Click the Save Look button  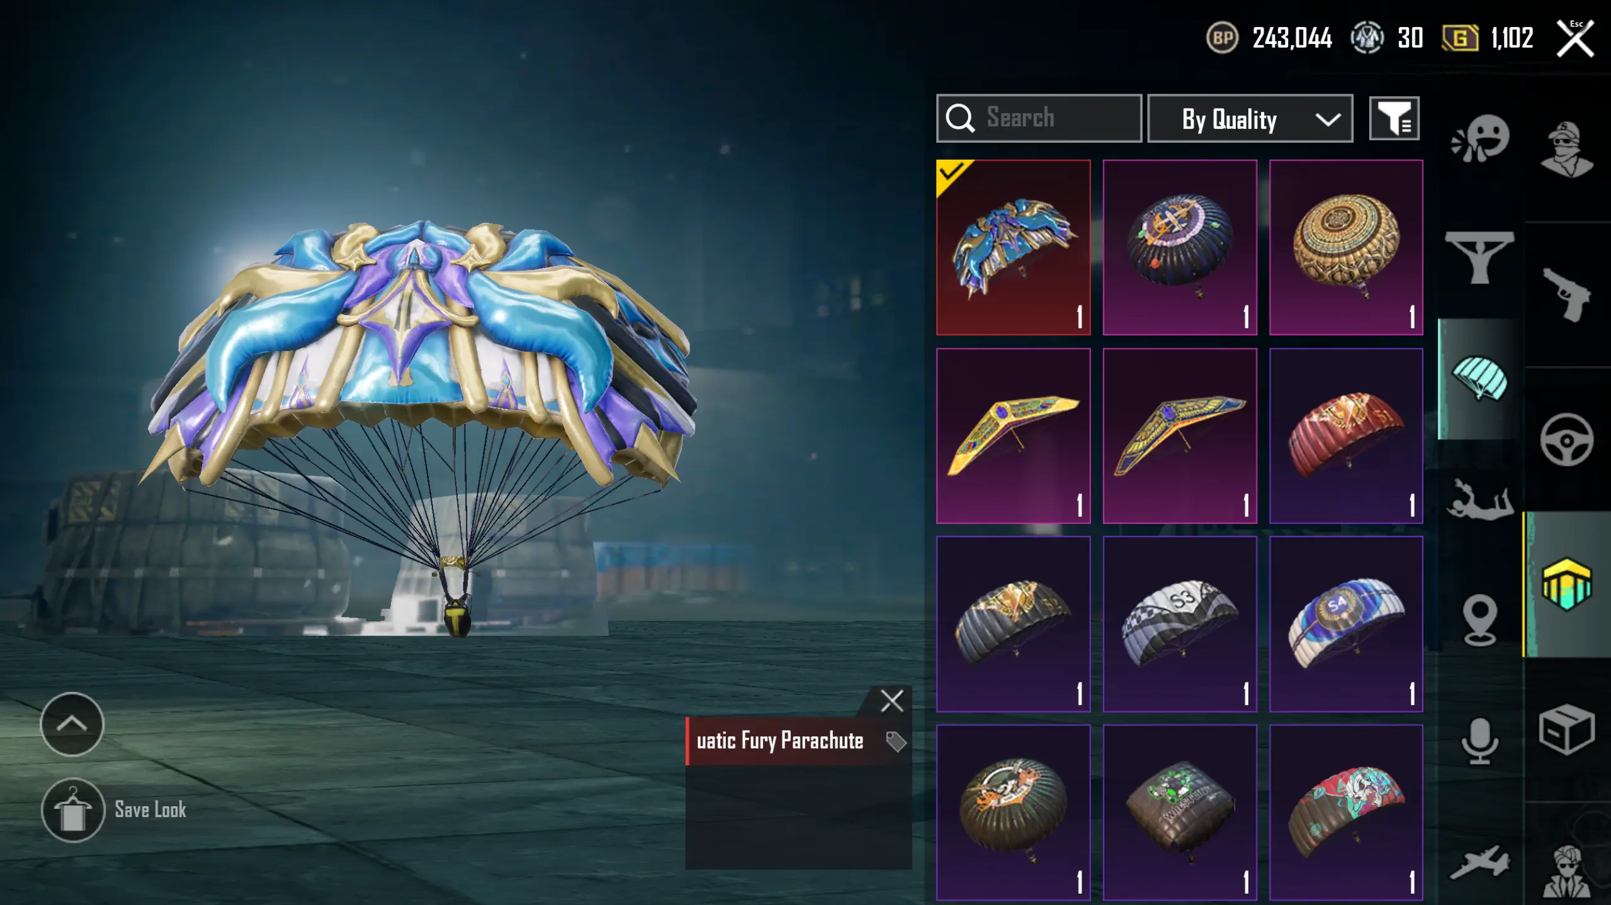tap(115, 809)
